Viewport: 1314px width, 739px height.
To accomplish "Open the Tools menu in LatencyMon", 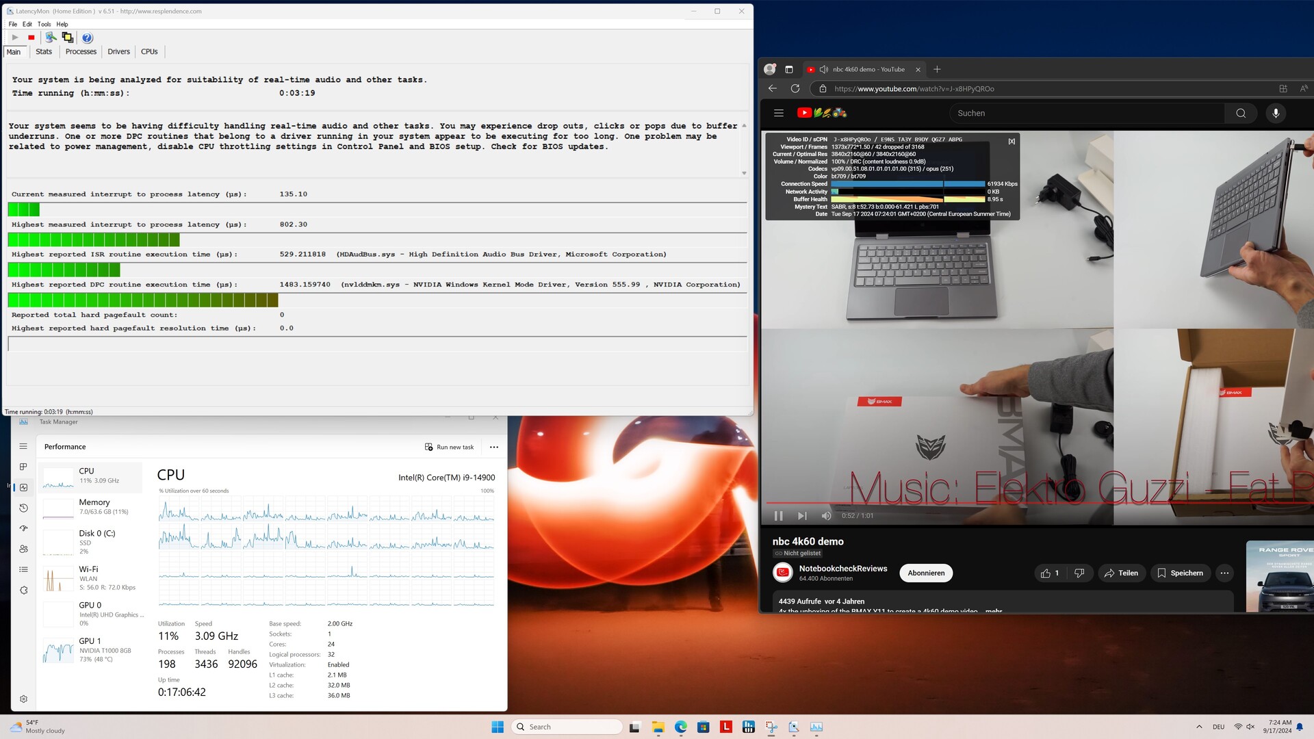I will tap(44, 24).
